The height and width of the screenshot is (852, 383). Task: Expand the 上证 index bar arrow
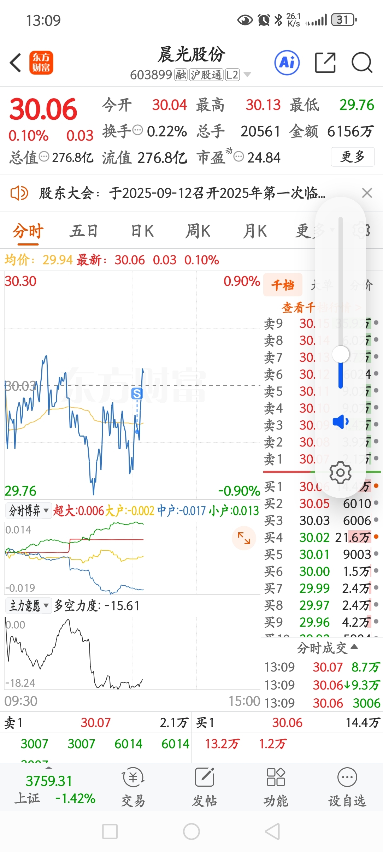(x=49, y=768)
